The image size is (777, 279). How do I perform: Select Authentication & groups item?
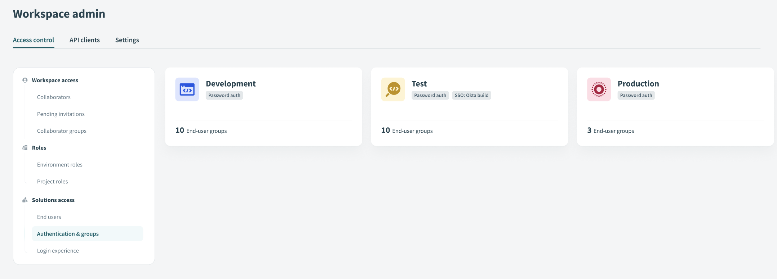tap(68, 234)
